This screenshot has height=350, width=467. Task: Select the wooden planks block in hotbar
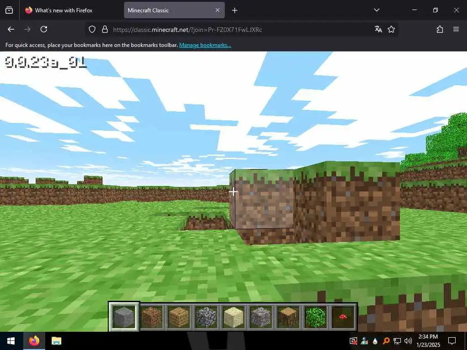point(179,317)
